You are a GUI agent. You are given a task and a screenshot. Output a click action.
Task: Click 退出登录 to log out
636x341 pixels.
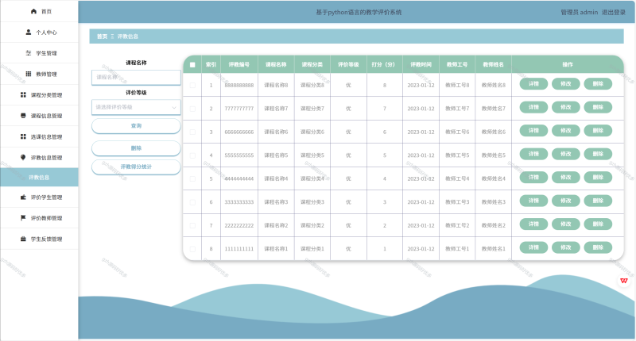[x=613, y=12]
